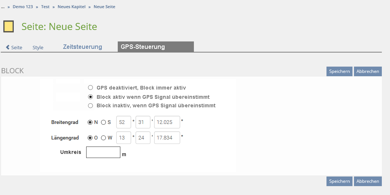The image size is (390, 195).
Task: Click the back arrow next to Seite
Action: point(8,47)
